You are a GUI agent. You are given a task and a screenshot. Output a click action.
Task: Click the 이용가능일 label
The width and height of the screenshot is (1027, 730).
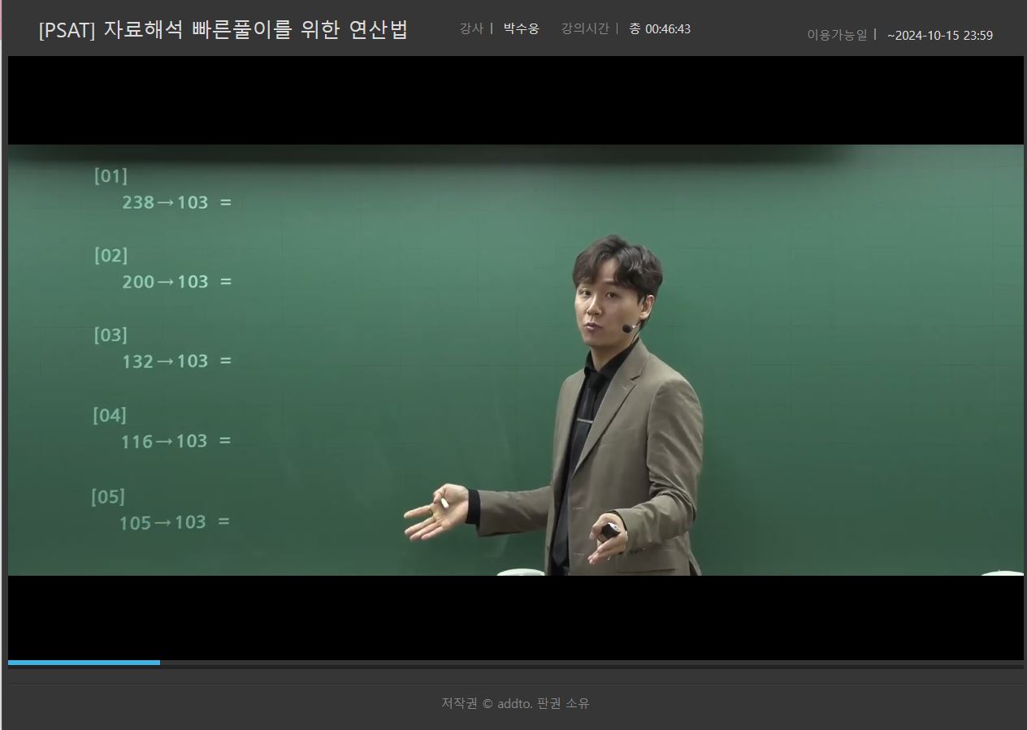click(836, 35)
